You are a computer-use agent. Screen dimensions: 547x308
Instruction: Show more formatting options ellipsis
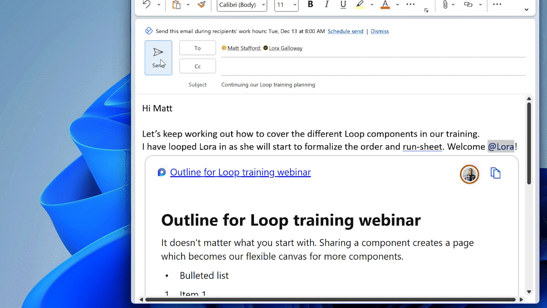click(410, 4)
